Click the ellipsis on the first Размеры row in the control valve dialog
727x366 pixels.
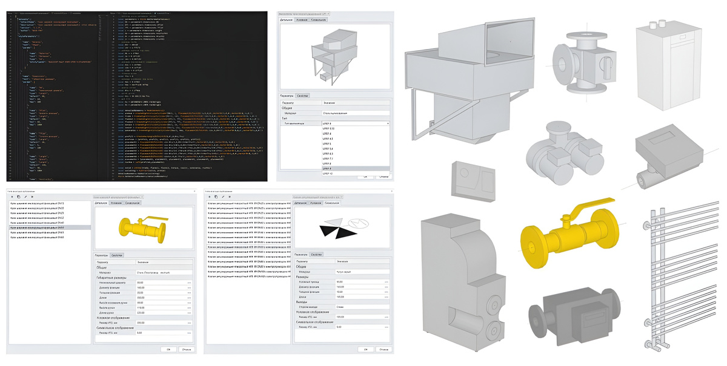coord(387,282)
